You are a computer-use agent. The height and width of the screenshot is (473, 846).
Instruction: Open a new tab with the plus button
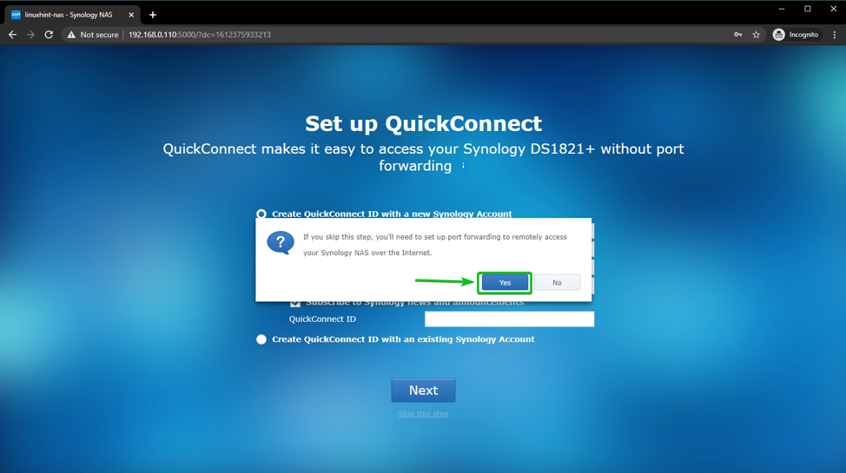click(x=153, y=15)
